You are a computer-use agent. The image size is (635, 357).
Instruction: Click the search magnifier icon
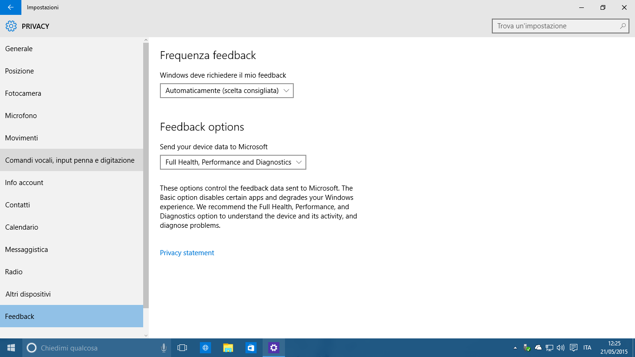click(x=623, y=26)
